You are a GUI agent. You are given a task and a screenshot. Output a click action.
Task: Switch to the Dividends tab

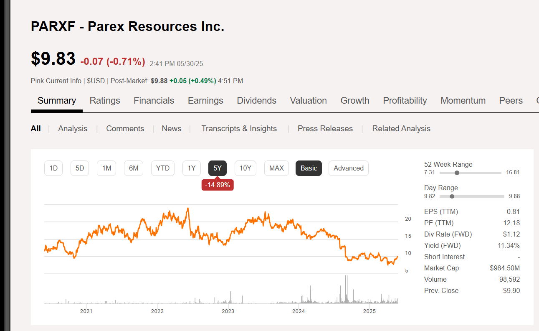click(x=257, y=100)
